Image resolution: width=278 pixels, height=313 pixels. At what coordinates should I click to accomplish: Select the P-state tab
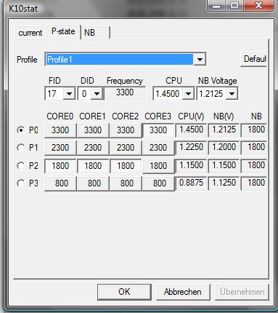(x=63, y=31)
